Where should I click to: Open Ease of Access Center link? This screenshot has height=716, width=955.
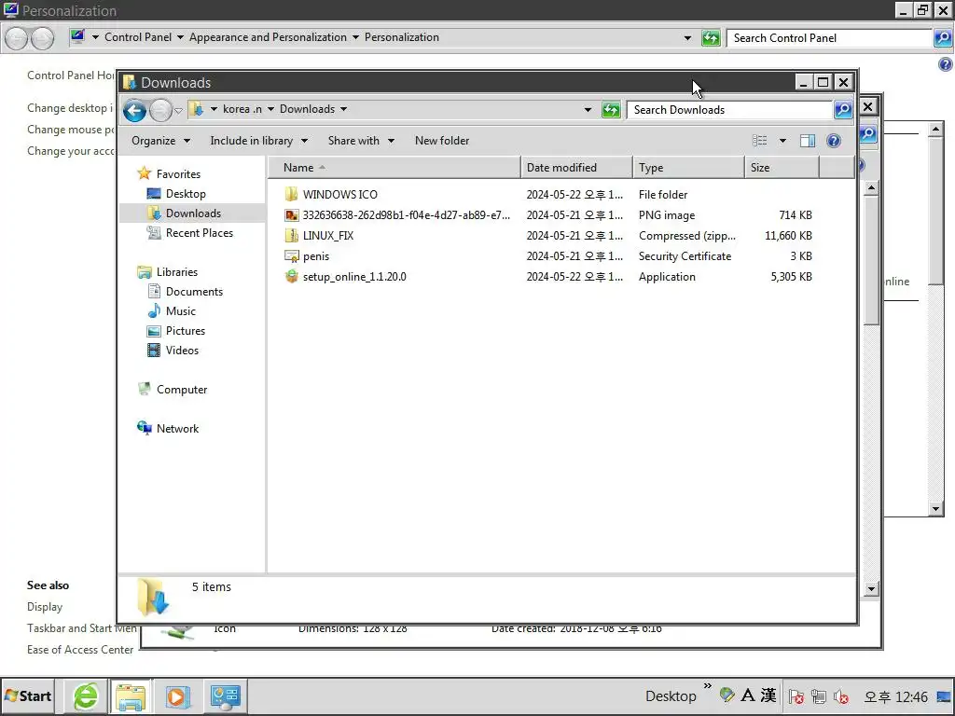pos(80,650)
